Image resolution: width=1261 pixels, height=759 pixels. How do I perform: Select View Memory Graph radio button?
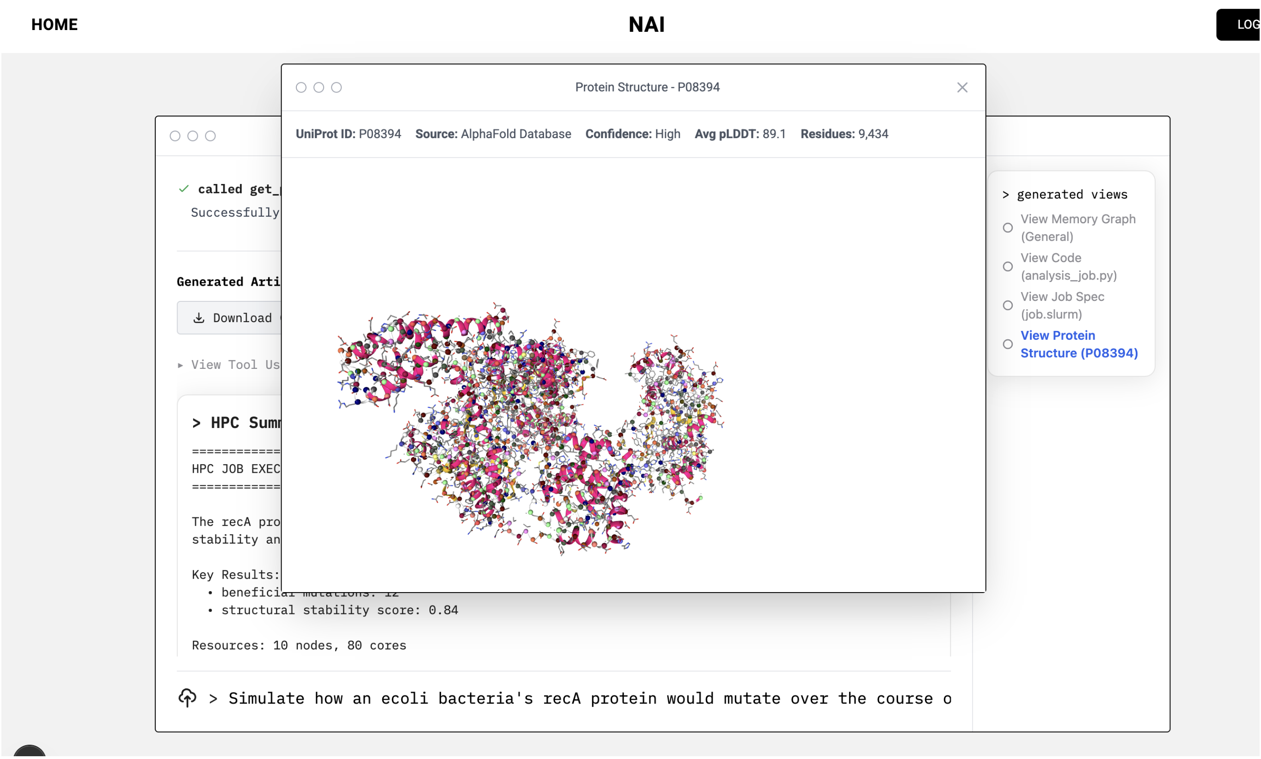[x=1007, y=227]
